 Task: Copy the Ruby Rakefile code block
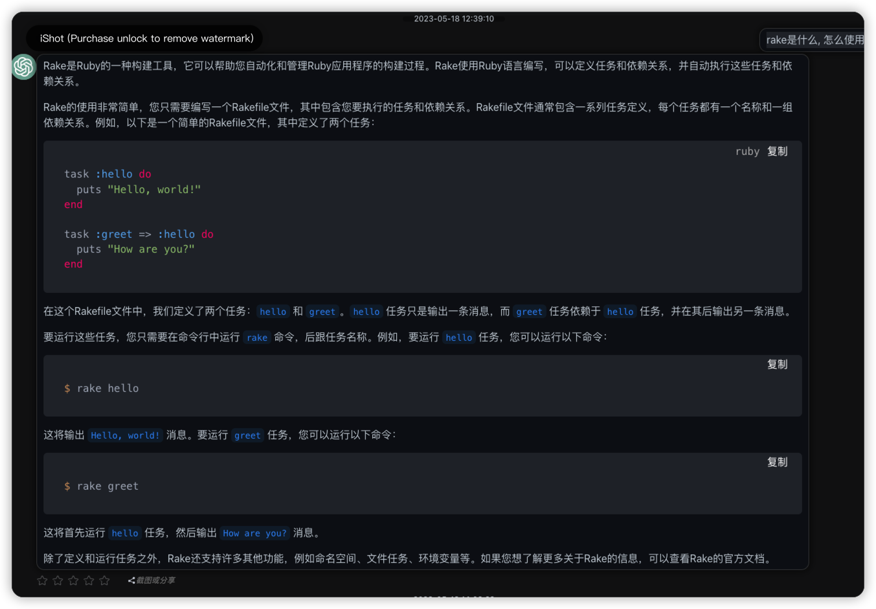coord(777,152)
